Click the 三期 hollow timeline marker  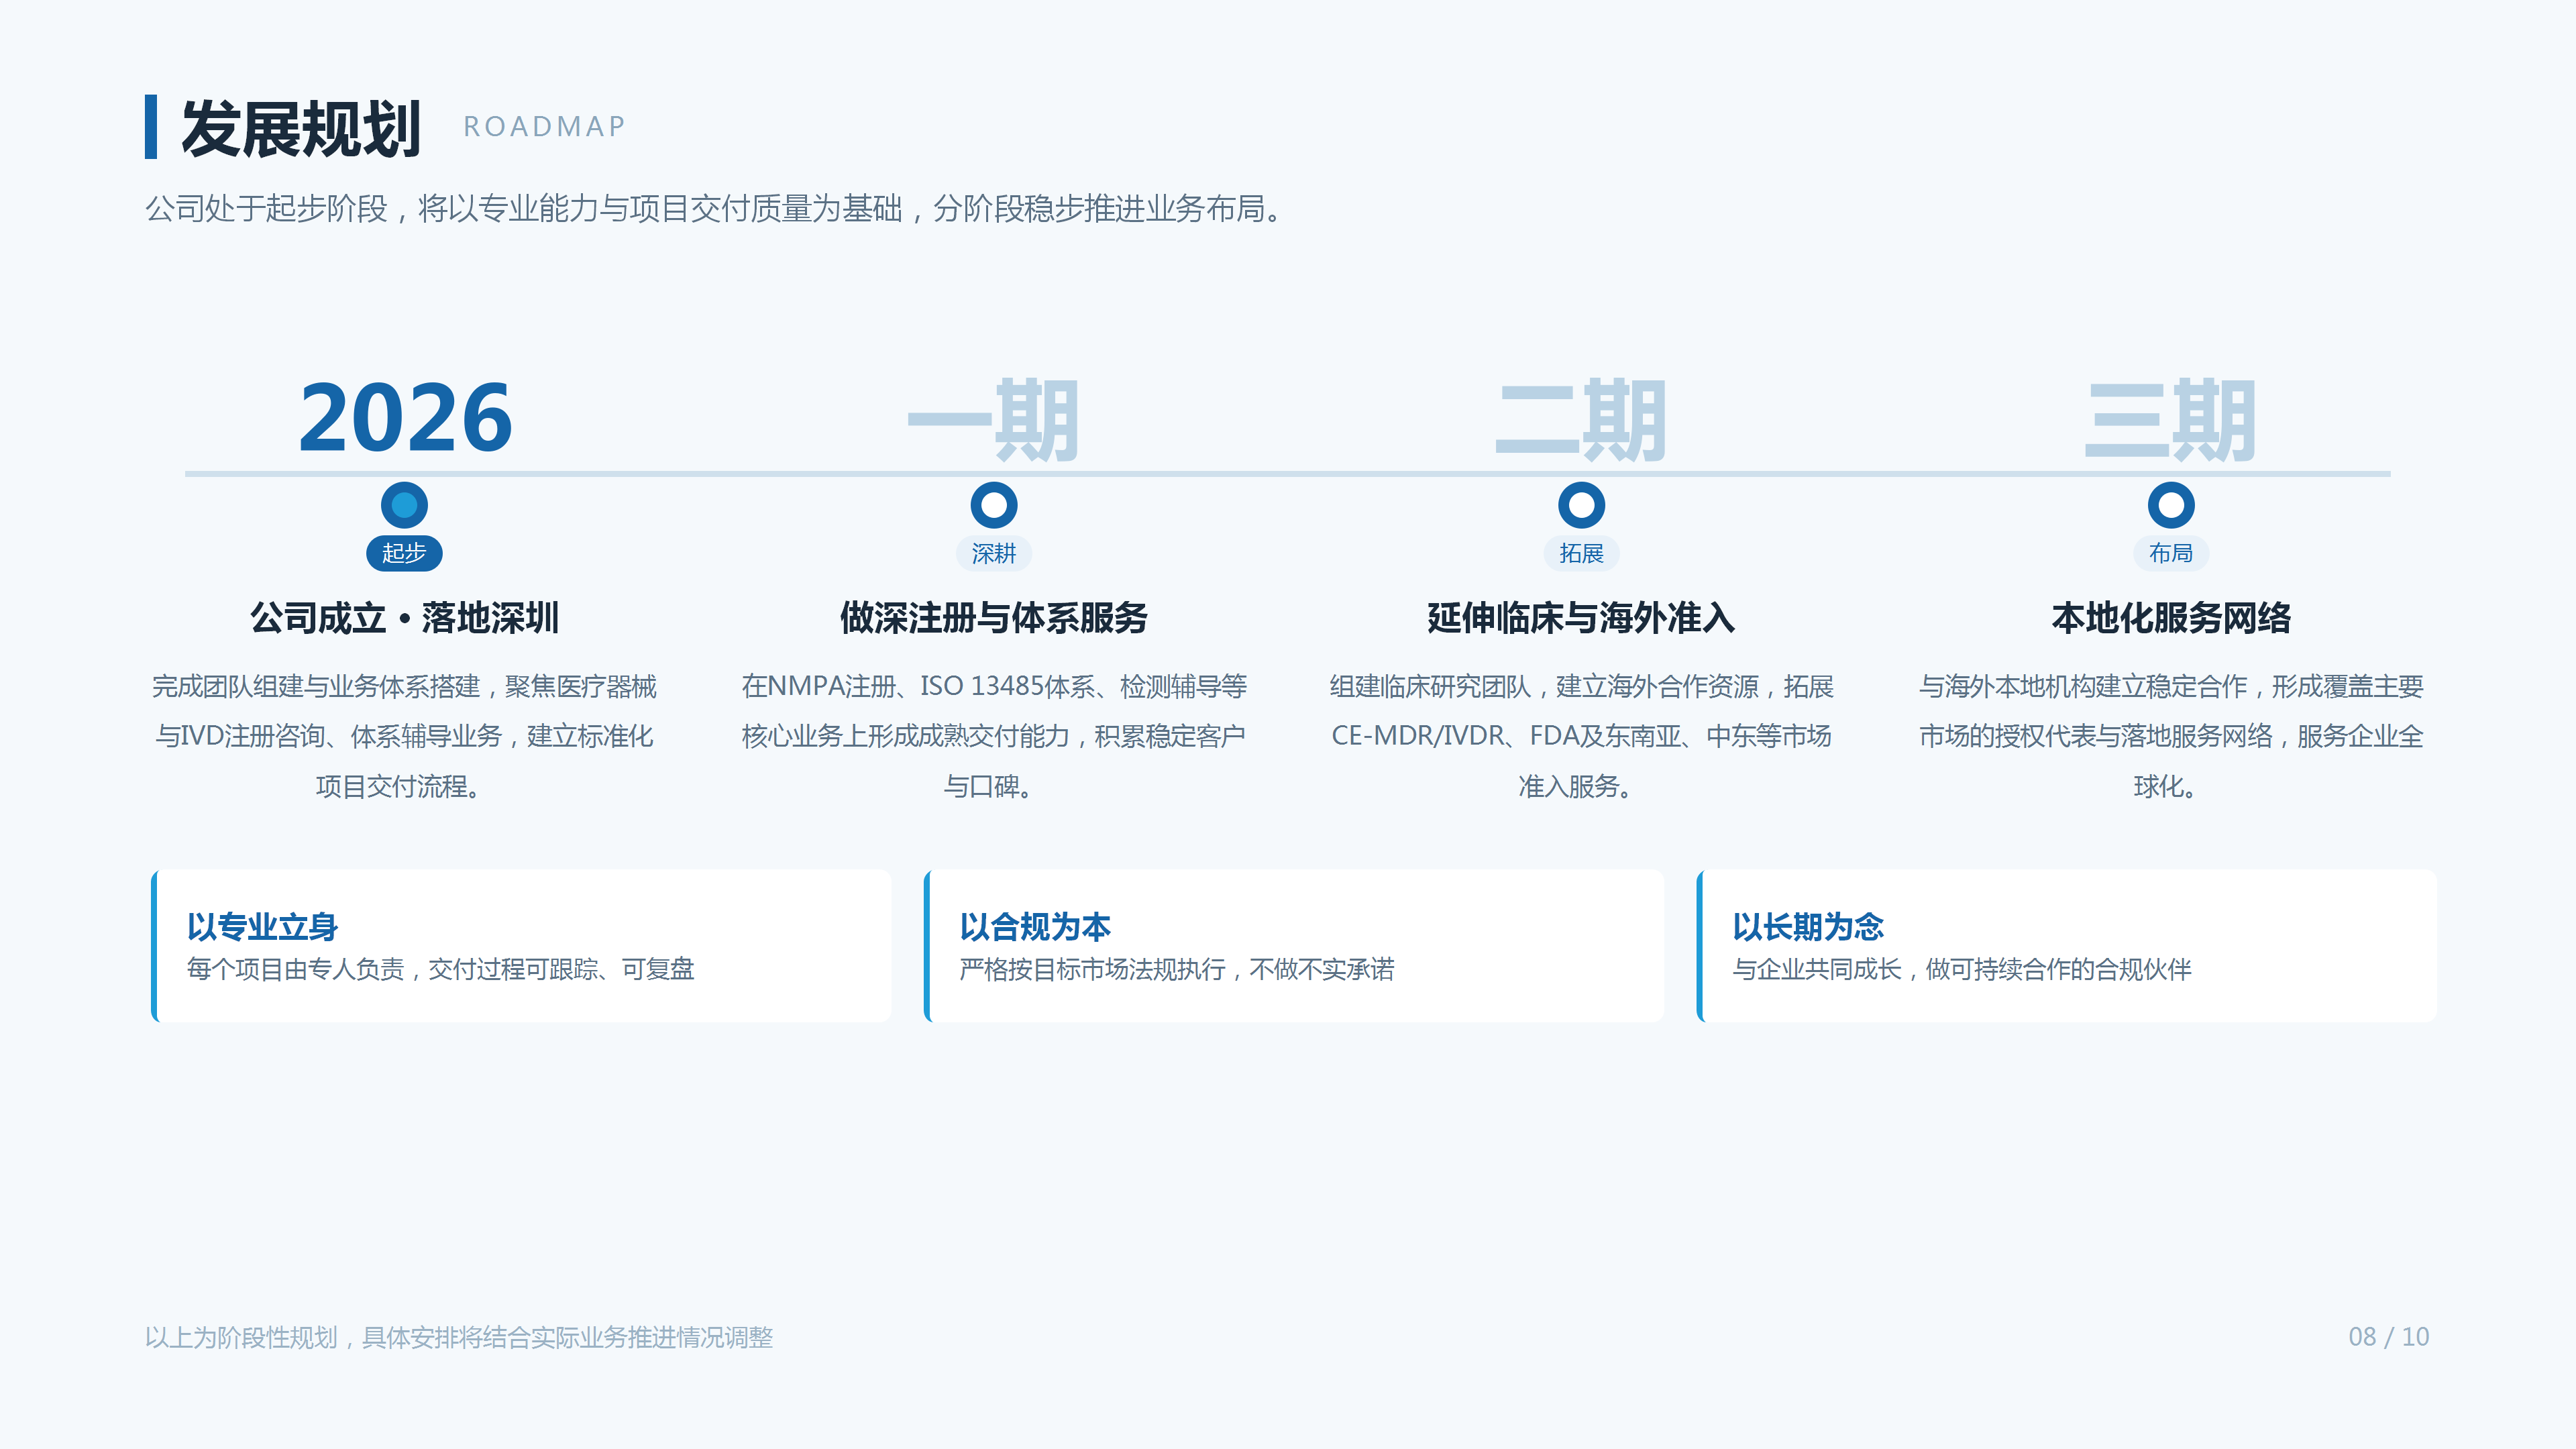[2171, 505]
